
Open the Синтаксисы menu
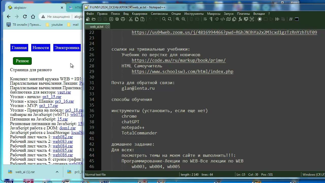[159, 14]
